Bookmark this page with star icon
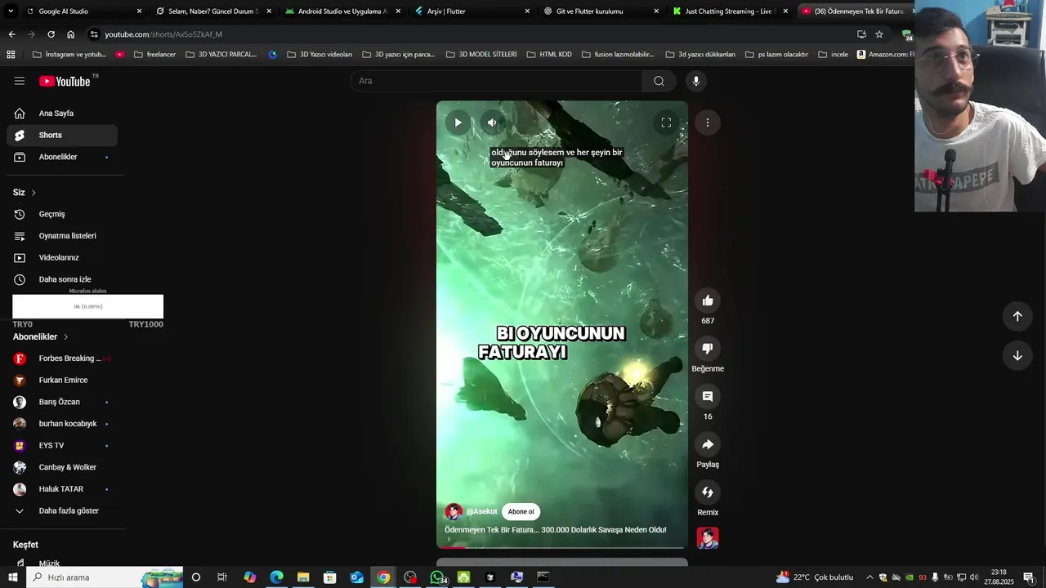This screenshot has height=588, width=1046. (x=879, y=34)
